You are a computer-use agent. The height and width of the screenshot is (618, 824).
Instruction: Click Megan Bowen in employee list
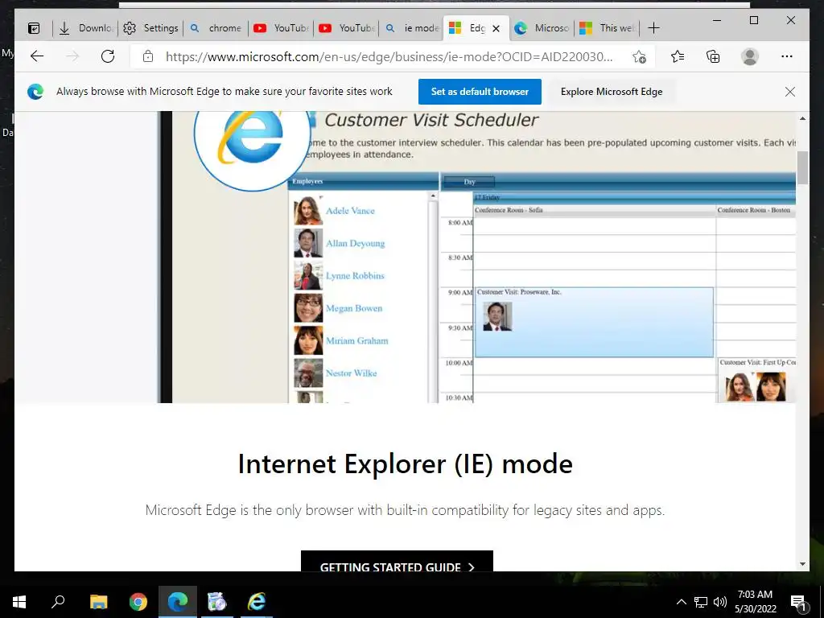click(354, 308)
